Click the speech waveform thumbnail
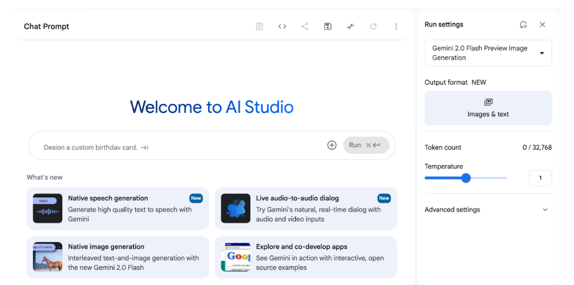574x285 pixels. click(x=48, y=209)
